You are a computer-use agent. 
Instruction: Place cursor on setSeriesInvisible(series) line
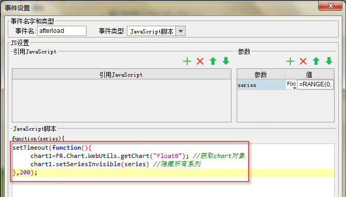click(116, 164)
